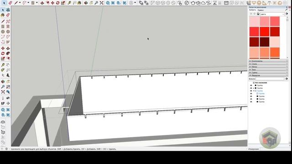
Task: Open the user account dropdown arrow
Action: pyautogui.click(x=135, y=3)
